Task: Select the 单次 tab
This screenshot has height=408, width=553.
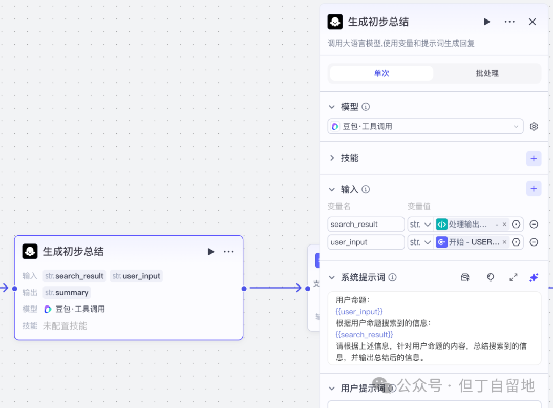Action: (381, 73)
